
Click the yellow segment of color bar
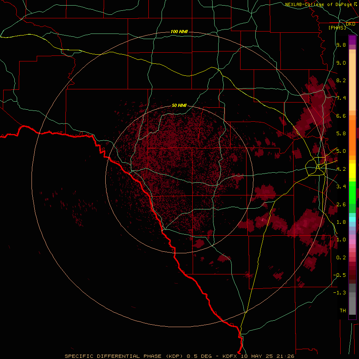coord(352,171)
